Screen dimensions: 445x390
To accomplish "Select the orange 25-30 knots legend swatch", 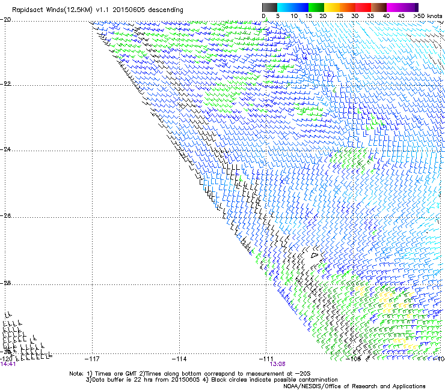I will tap(348, 7).
